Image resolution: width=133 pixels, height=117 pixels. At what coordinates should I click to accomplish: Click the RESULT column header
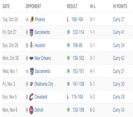pos(72,6)
